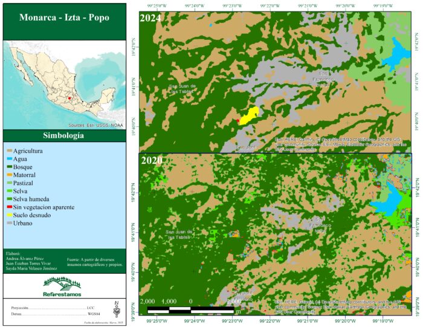Click the Monarca - Izta - Popo title

[x=64, y=18]
